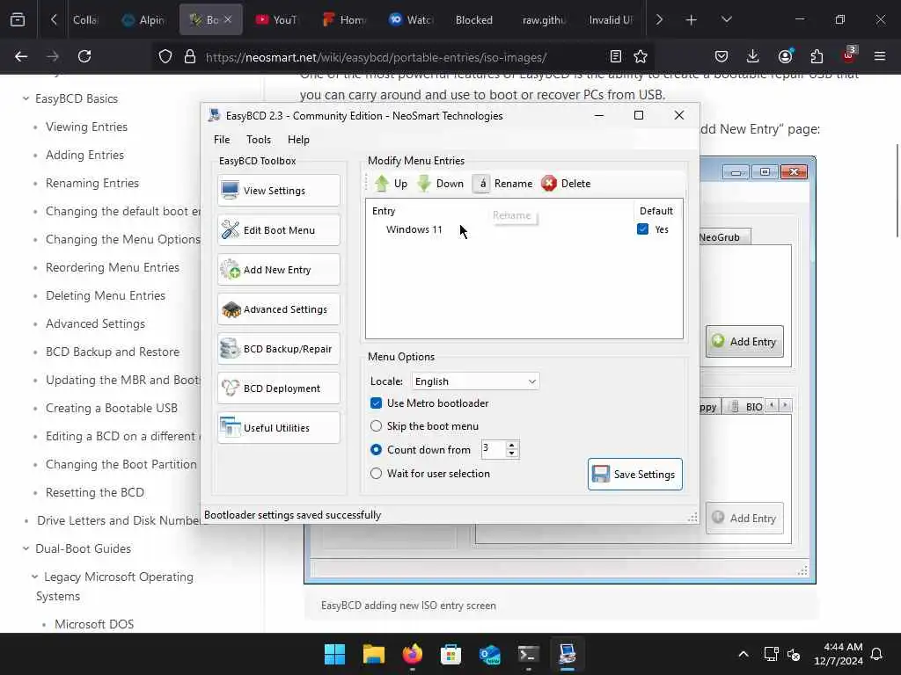Click Firefox back navigation arrow
The image size is (901, 675).
(21, 56)
